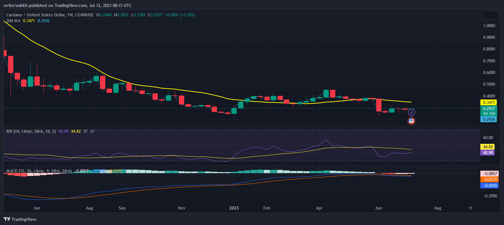Click the yellow 44.82 RSI axis label

[488, 147]
